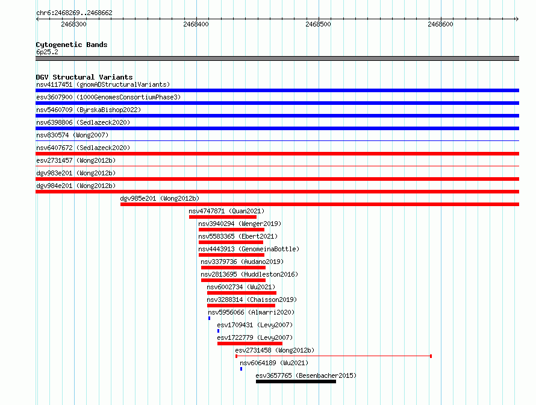Click the 2468600 ruler position
Image resolution: width=536 pixels, height=405 pixels.
(x=440, y=24)
